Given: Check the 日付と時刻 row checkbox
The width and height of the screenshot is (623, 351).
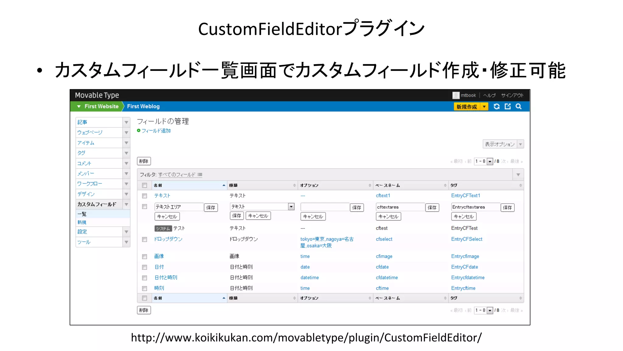Looking at the screenshot, I should pos(144,278).
